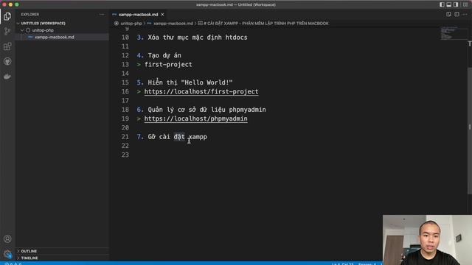The image size is (472, 265).
Task: Open the editor More Actions menu
Action: click(x=465, y=14)
